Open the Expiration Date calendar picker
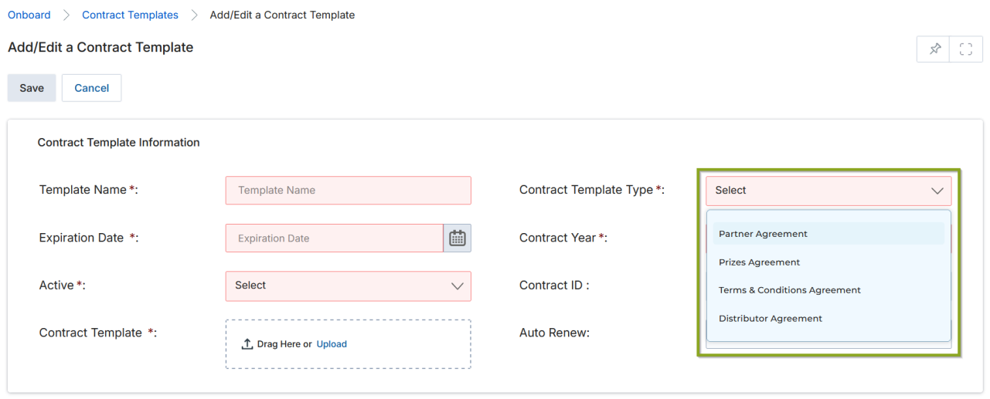The width and height of the screenshot is (990, 399). (457, 238)
